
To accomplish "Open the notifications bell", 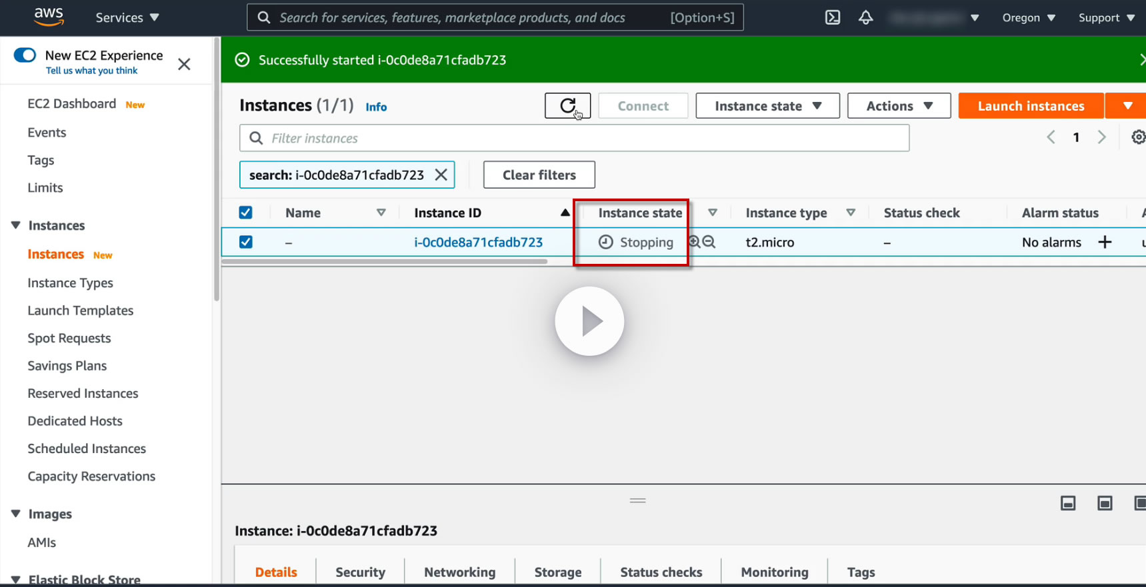I will [865, 17].
